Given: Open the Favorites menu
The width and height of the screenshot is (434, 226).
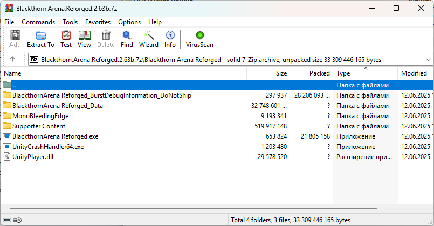Looking at the screenshot, I should click(x=98, y=22).
